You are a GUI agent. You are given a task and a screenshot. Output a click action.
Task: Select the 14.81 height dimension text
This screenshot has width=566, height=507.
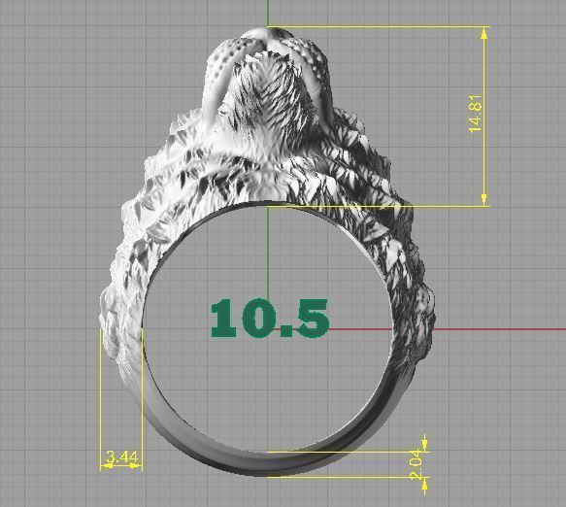click(x=476, y=114)
